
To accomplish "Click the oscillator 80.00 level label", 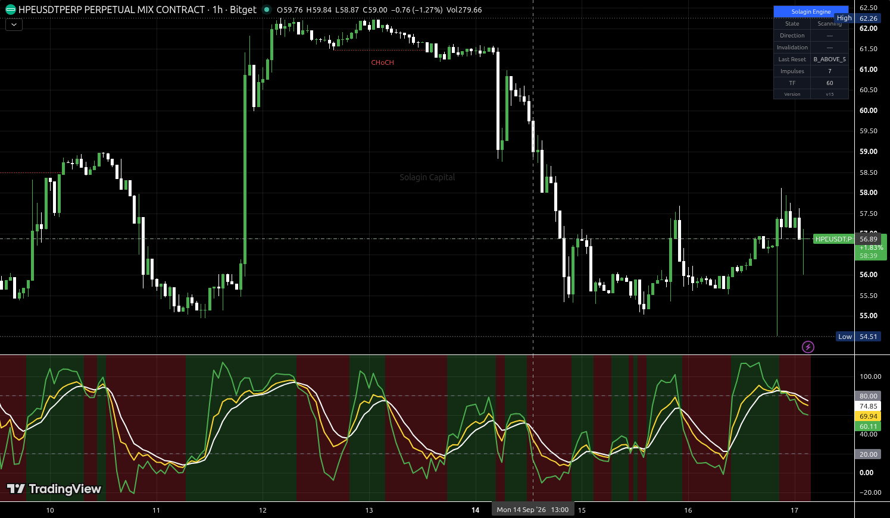I will (x=868, y=396).
